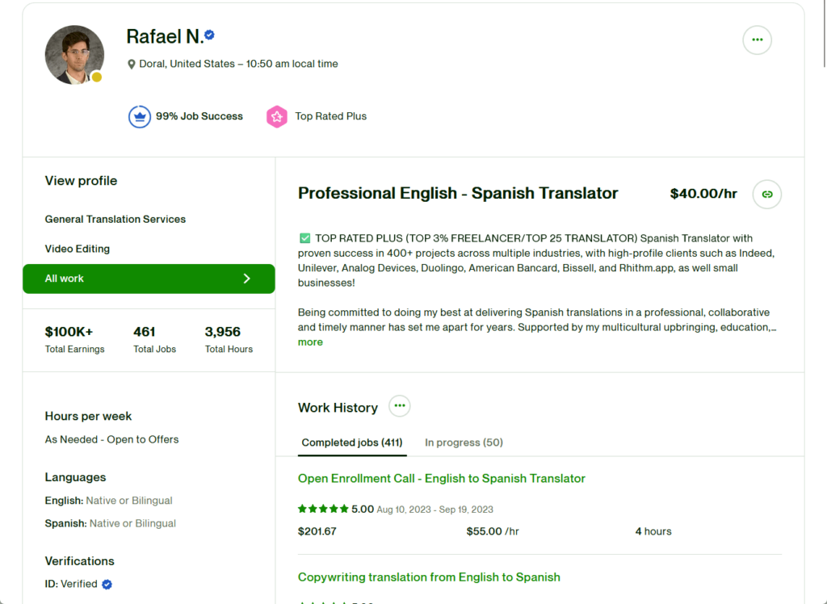
Task: Click the $201.67 earnings amount
Action: (x=317, y=532)
